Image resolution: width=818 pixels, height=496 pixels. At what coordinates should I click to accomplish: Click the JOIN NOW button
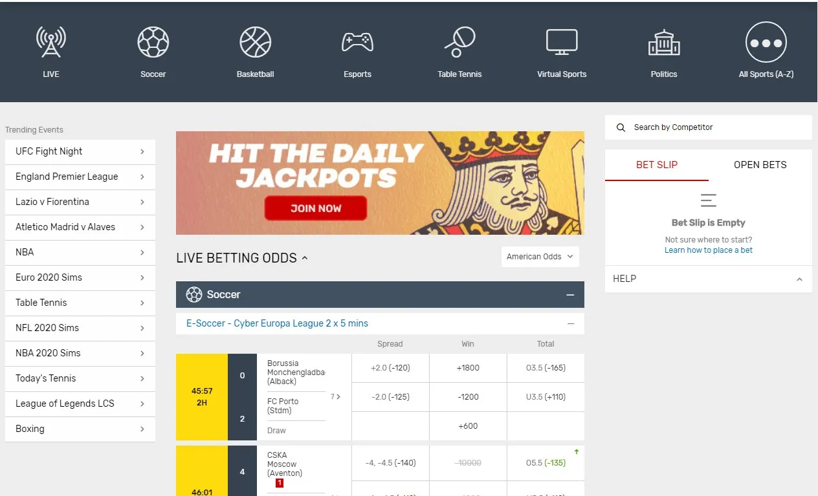point(316,208)
